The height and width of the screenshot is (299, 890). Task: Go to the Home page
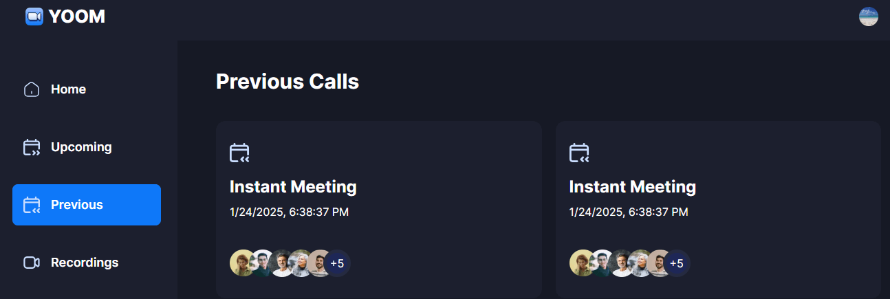pos(68,89)
